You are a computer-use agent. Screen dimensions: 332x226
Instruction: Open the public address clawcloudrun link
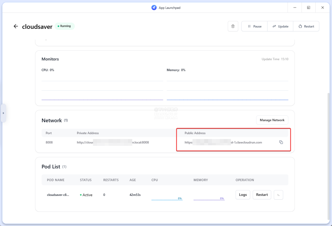tap(223, 142)
